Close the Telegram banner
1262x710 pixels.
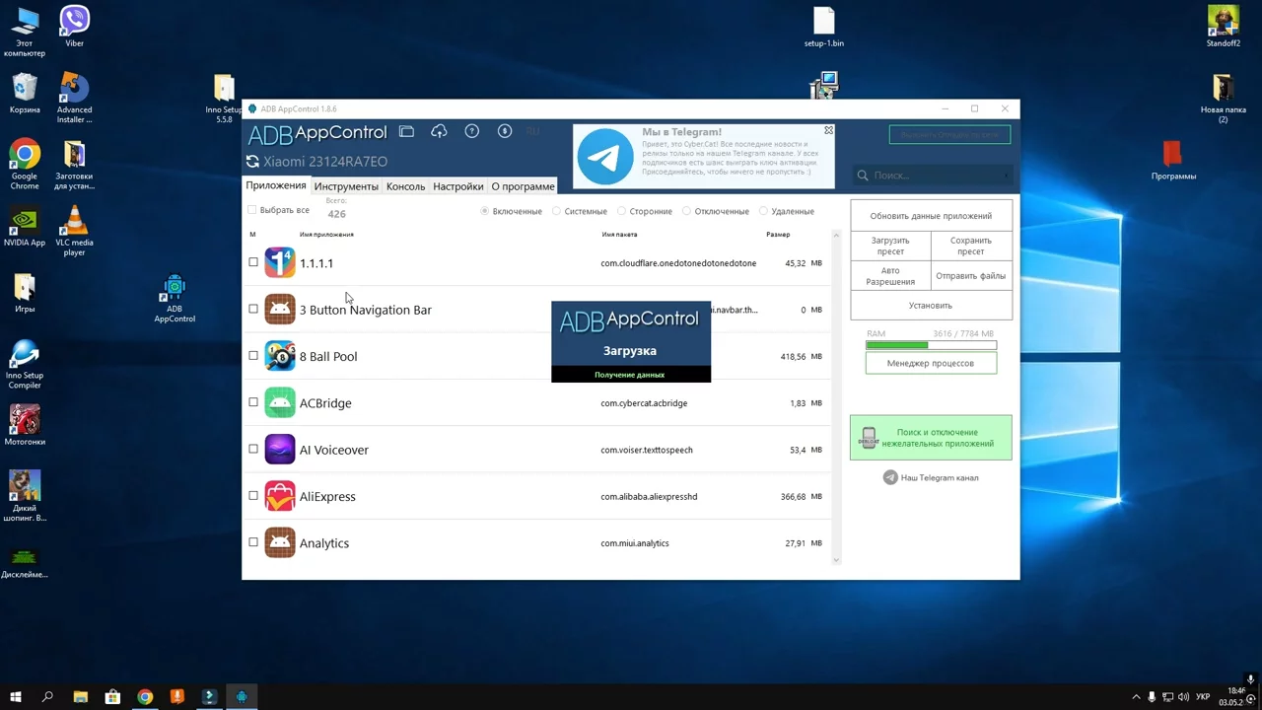click(828, 130)
